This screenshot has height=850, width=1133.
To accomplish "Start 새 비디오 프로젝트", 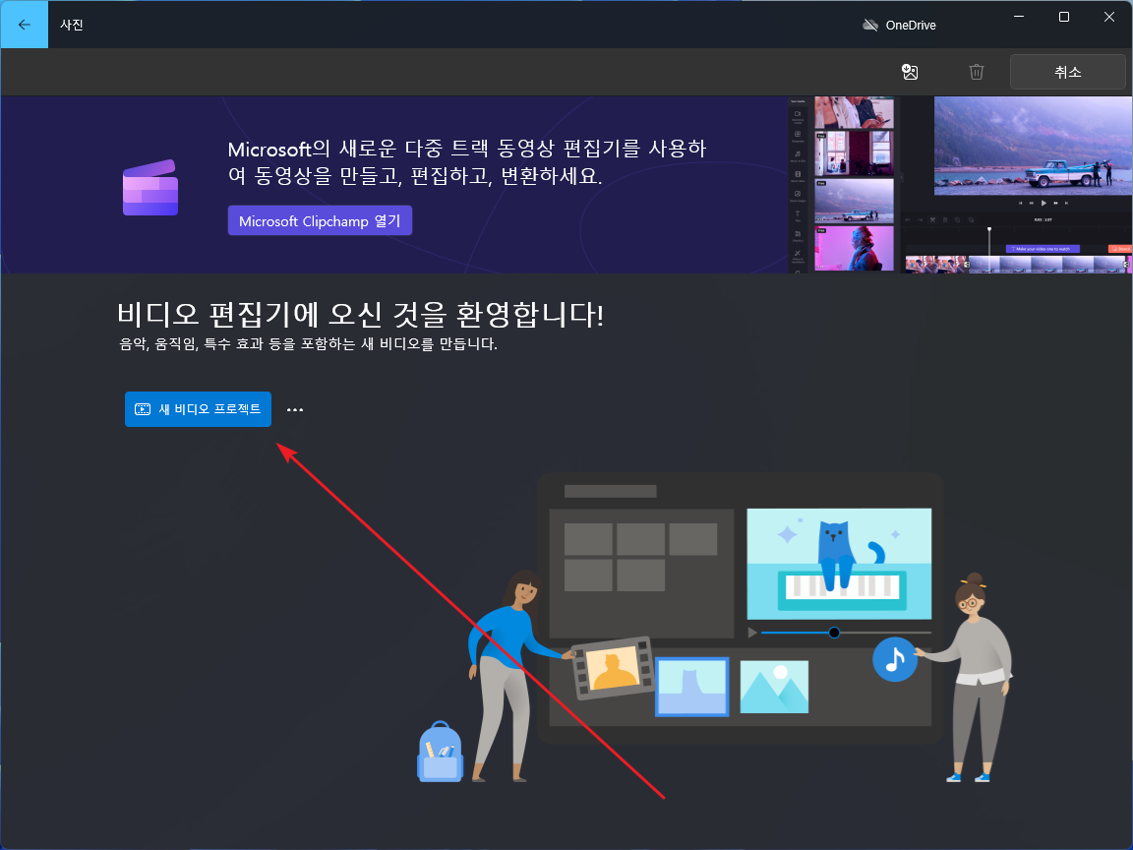I will [x=198, y=409].
